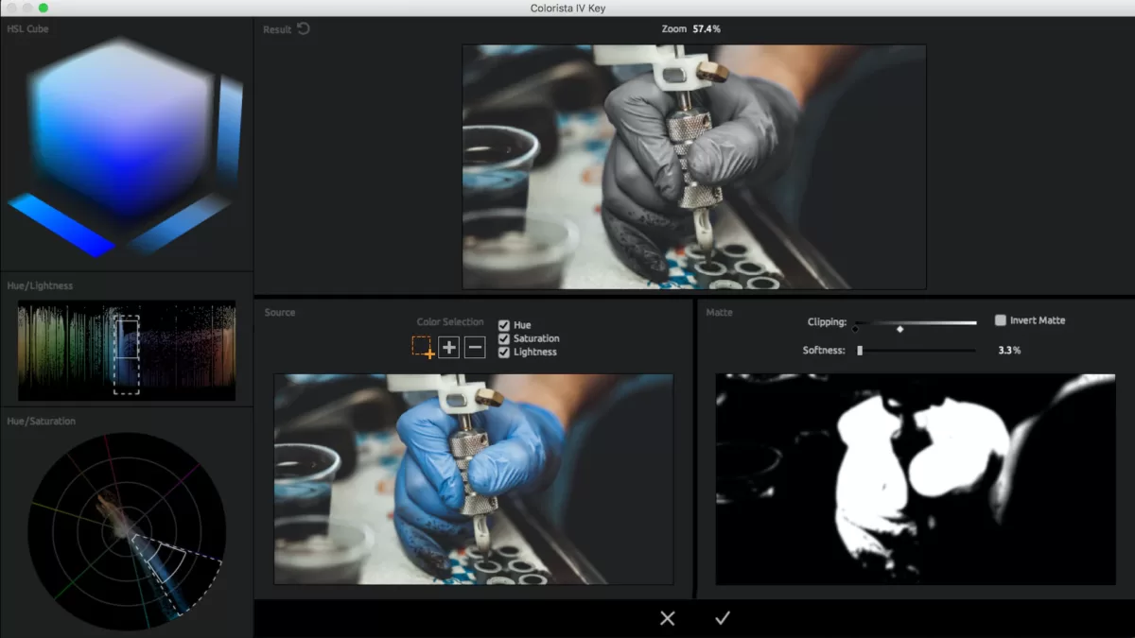
Task: Click the dashed selection box in Hue/Lightness
Action: point(126,355)
